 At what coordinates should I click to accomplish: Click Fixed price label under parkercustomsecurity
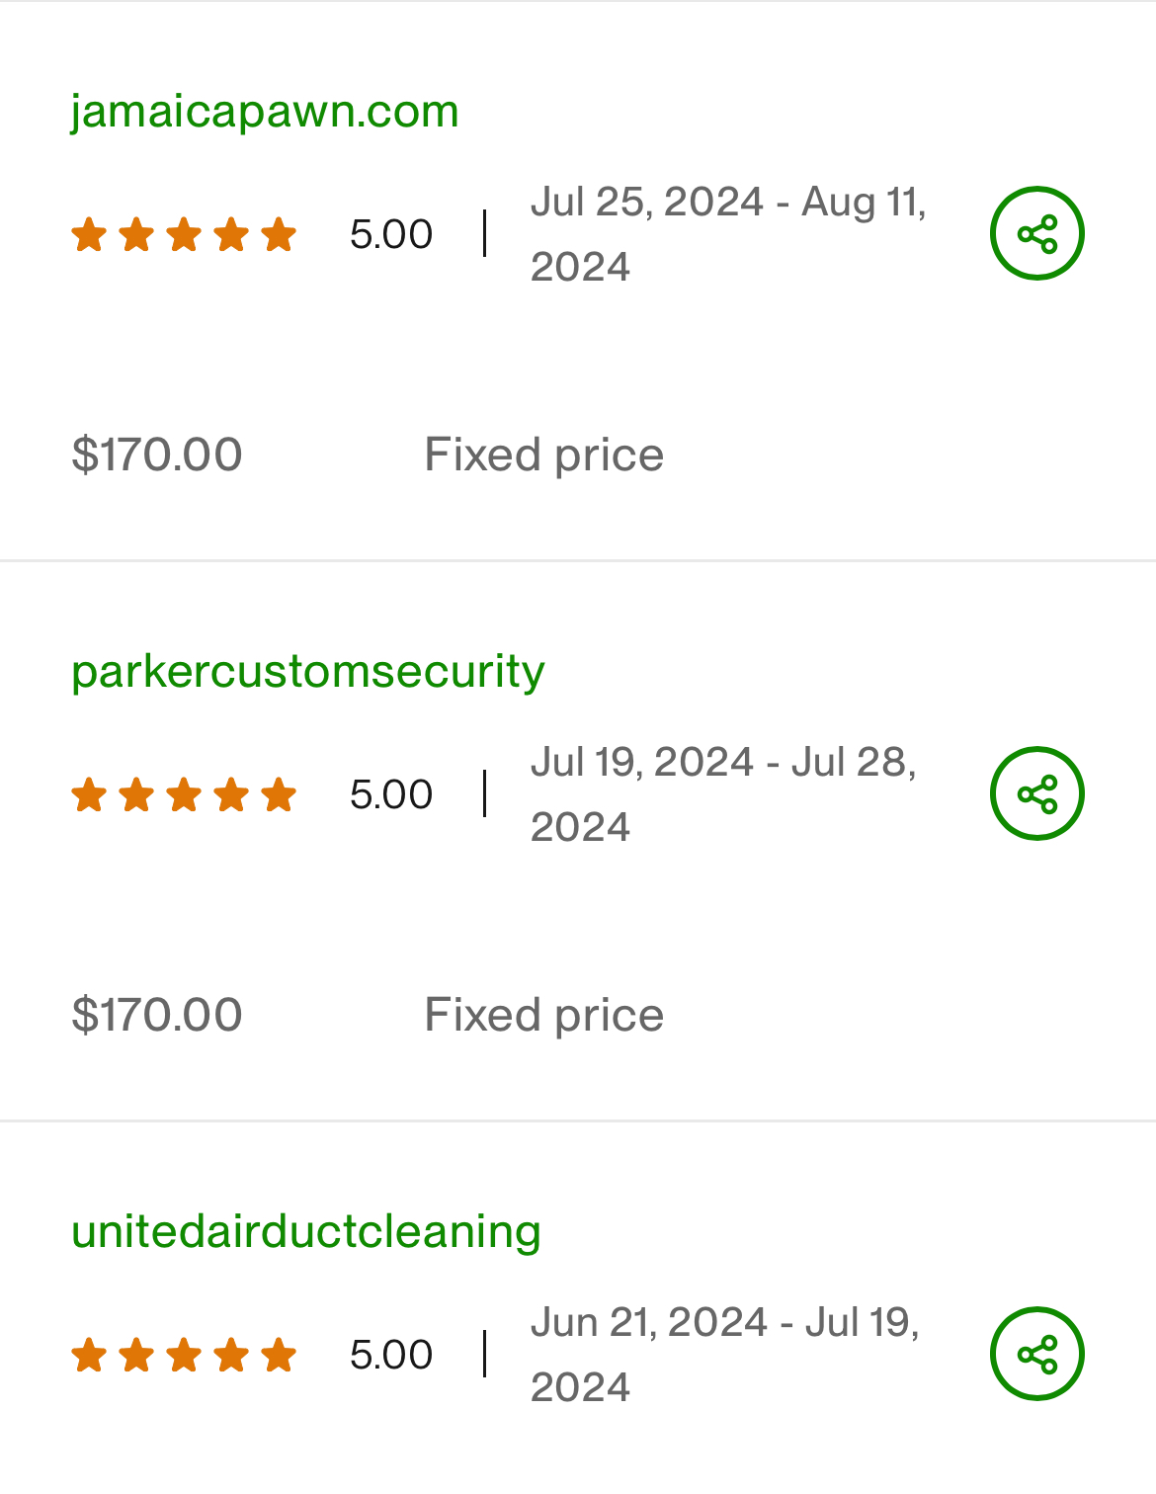coord(544,1015)
